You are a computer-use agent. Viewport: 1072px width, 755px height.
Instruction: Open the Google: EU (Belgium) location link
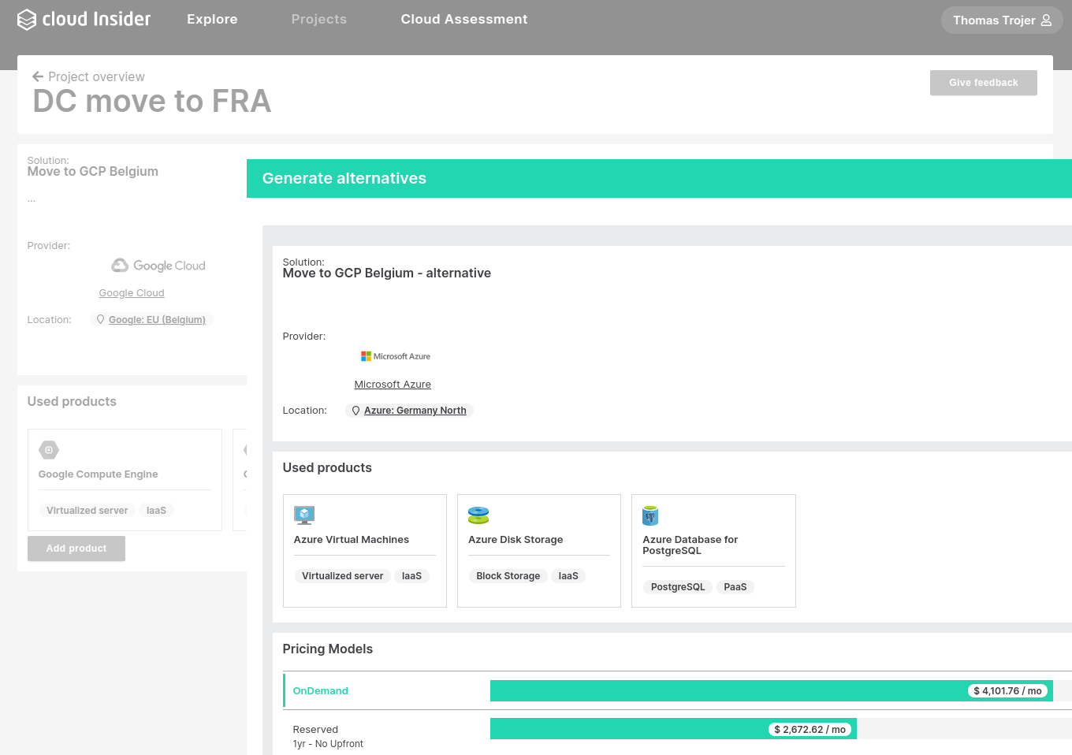point(157,320)
